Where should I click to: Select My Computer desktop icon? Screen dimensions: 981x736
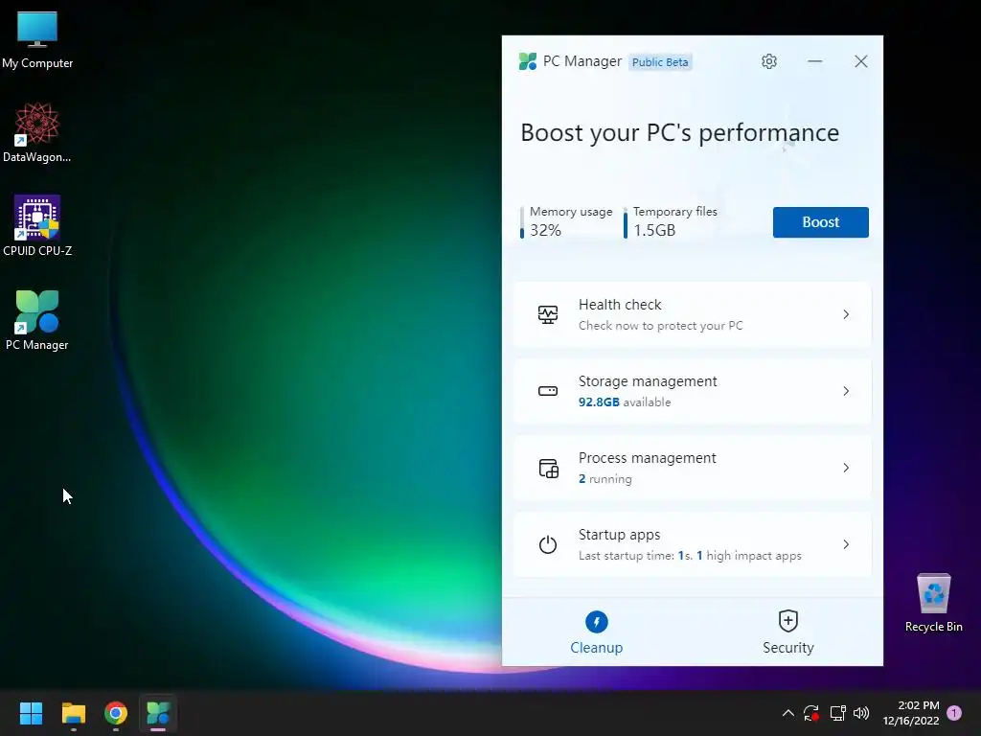coord(37,39)
